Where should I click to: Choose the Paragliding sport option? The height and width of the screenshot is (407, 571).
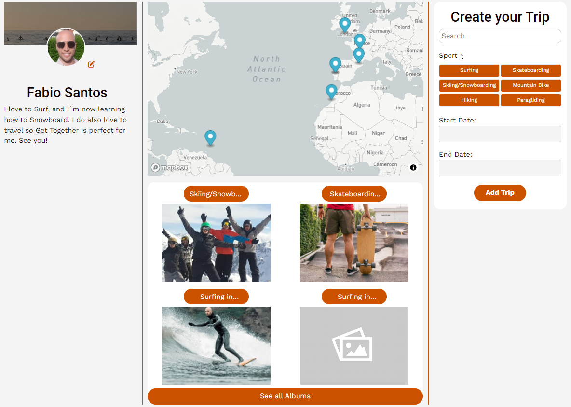(x=530, y=100)
